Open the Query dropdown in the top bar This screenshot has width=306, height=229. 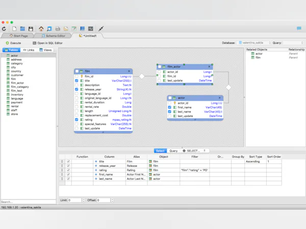coord(293,43)
